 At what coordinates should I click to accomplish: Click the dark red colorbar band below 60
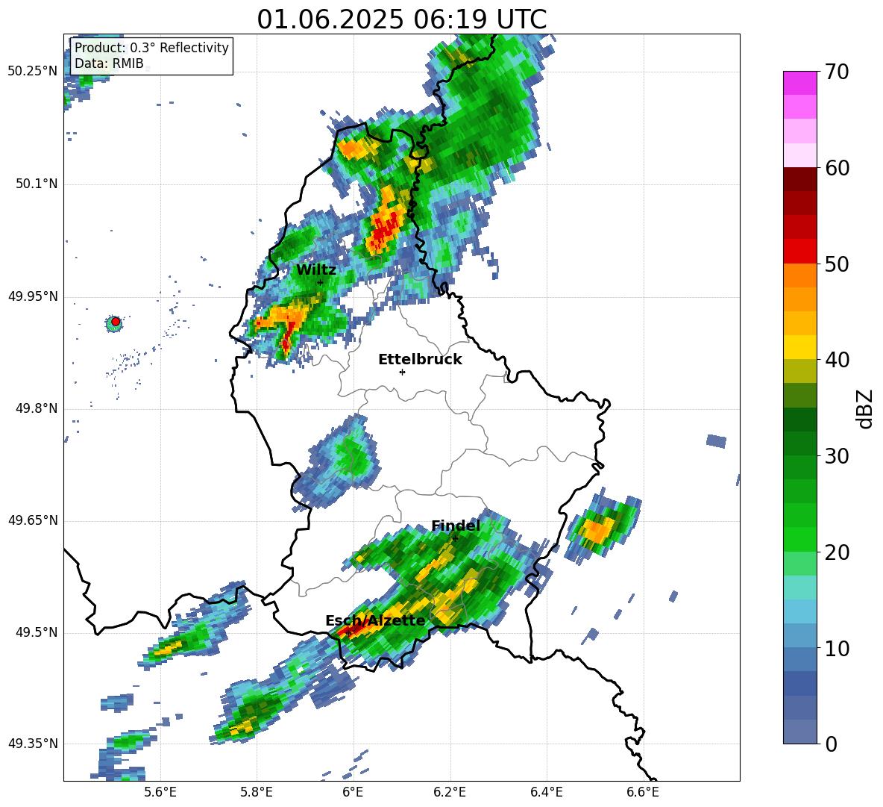799,179
